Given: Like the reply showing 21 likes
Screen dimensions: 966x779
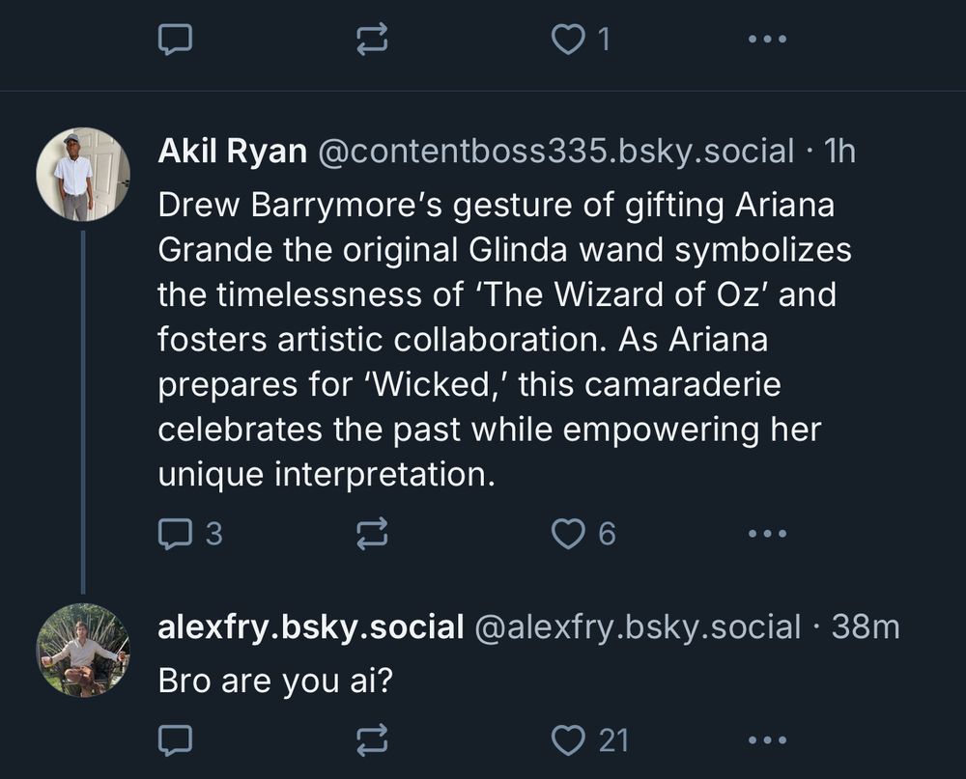Looking at the screenshot, I should [568, 739].
